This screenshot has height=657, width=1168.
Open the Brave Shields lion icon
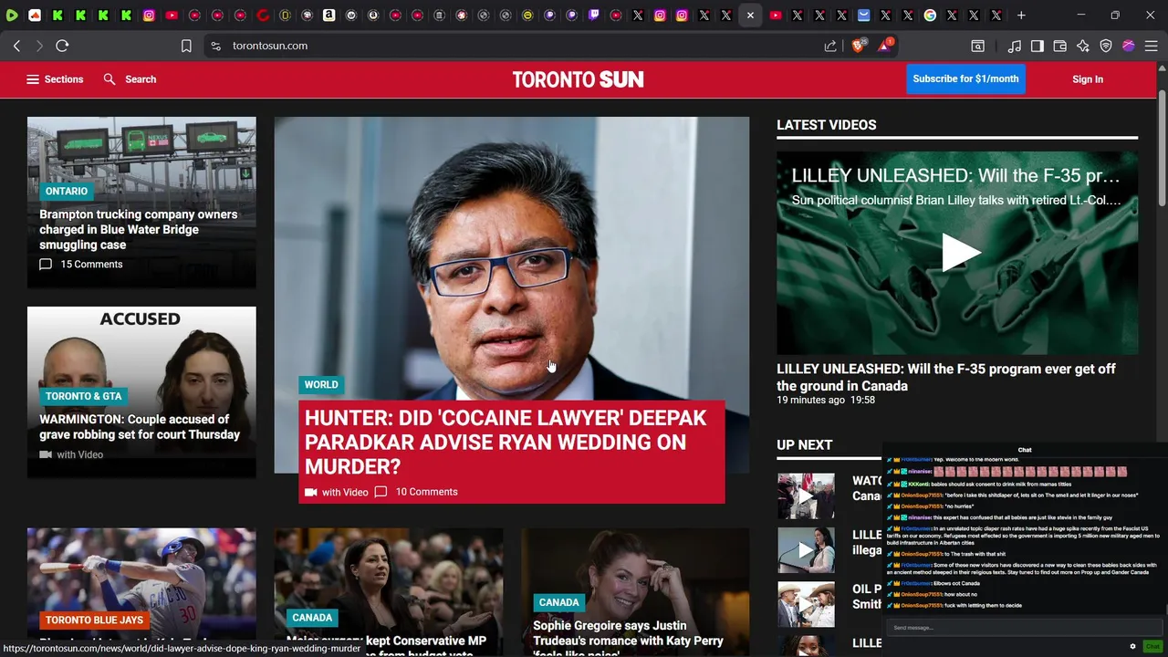[859, 46]
